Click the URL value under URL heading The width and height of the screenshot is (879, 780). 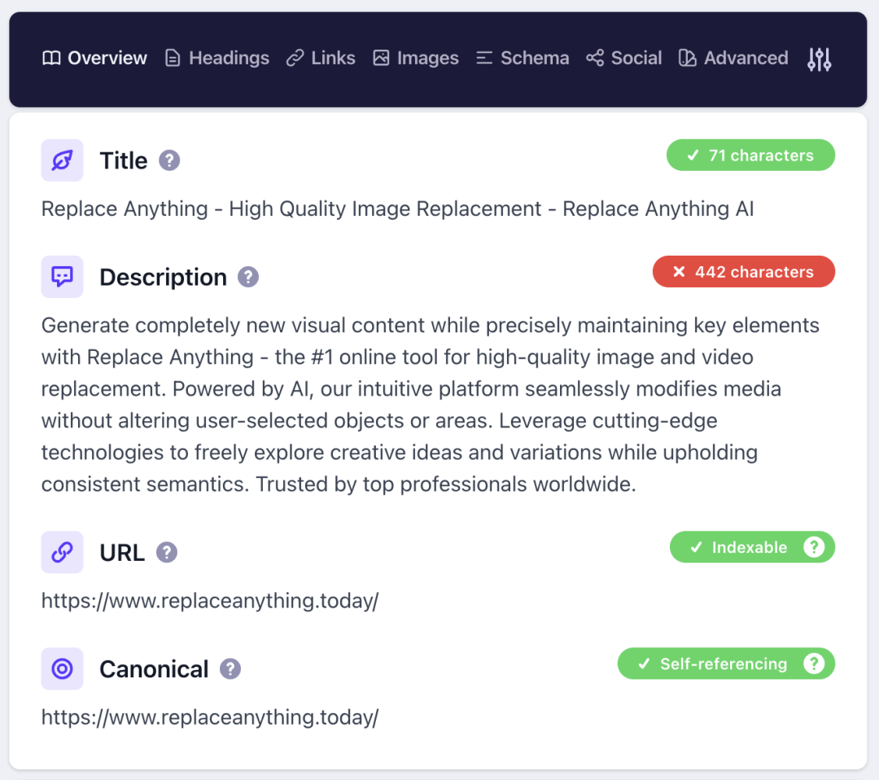(210, 601)
